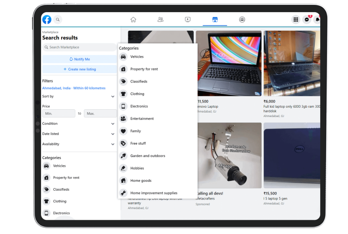
Task: Click Home goods house icon
Action: point(123,180)
